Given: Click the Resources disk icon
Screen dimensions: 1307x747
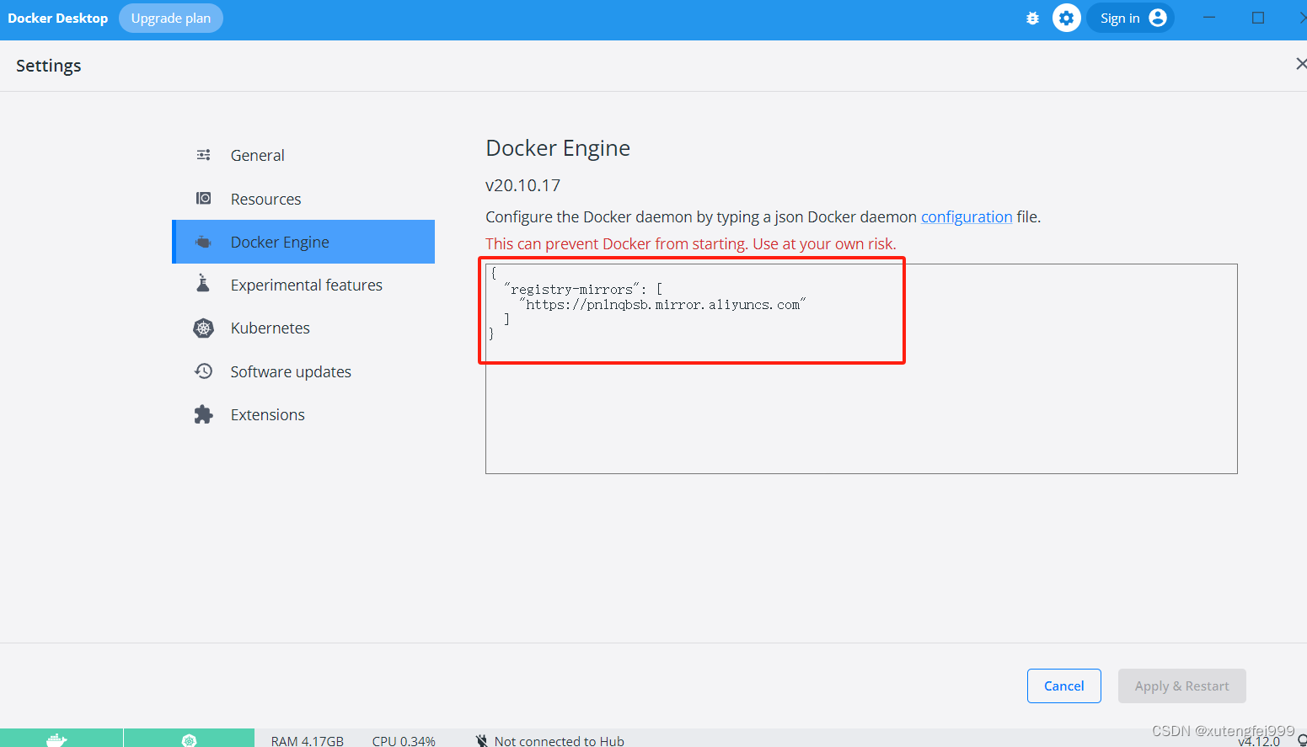Looking at the screenshot, I should pos(203,198).
